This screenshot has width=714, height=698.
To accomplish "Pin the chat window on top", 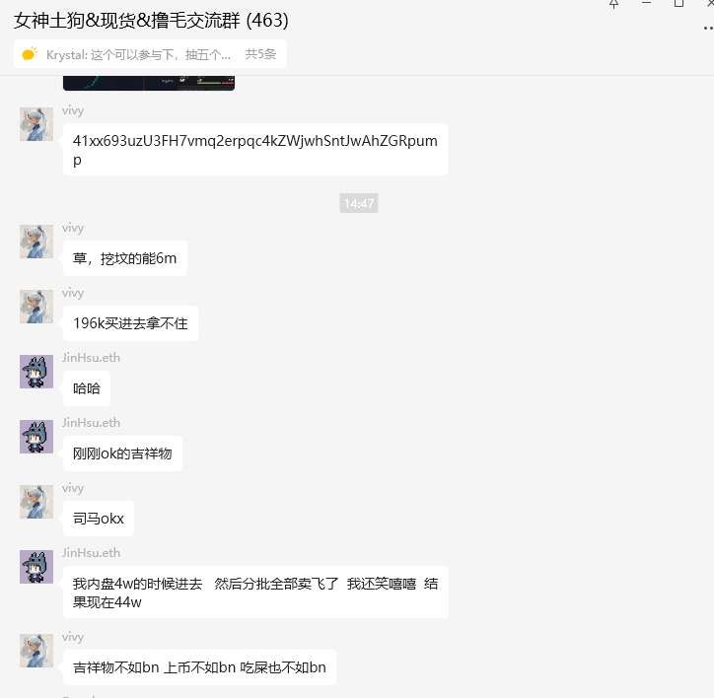I will (x=613, y=4).
